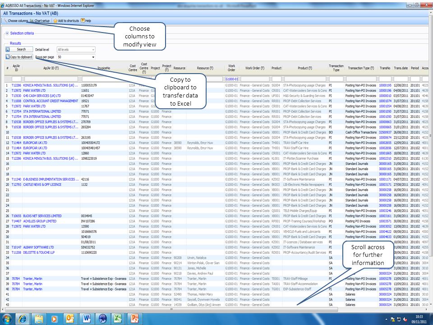The height and width of the screenshot is (325, 433).
Task: Select invoice number 100405504172 cell
Action: coord(91,143)
